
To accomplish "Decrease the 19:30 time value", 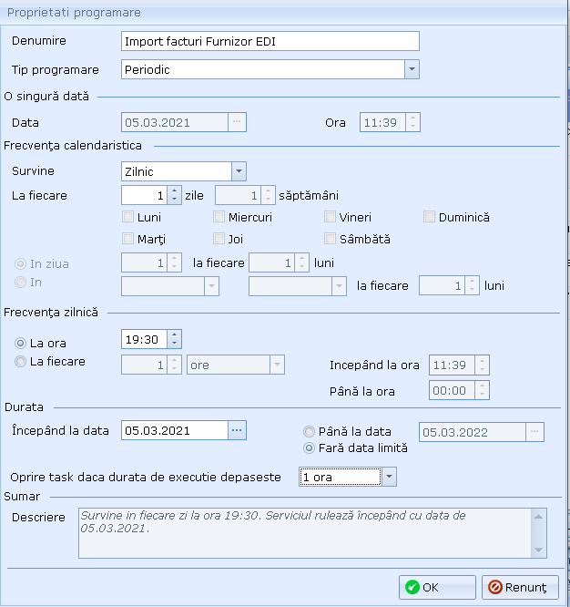I will tap(175, 344).
